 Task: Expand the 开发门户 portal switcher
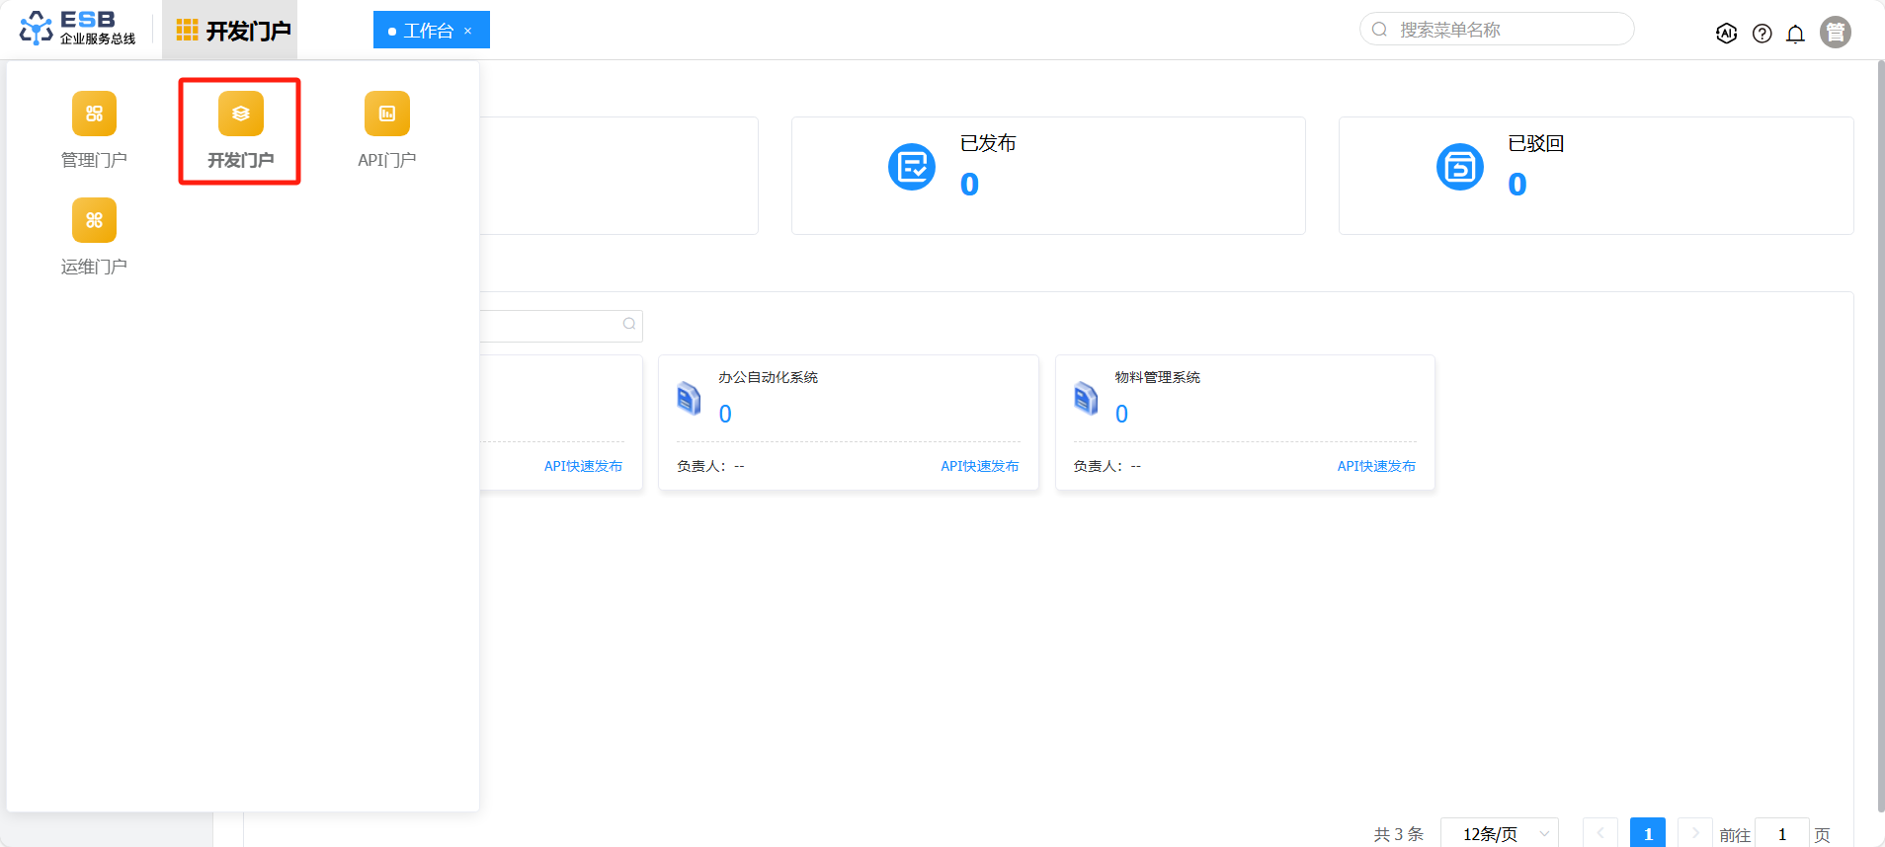tap(231, 31)
